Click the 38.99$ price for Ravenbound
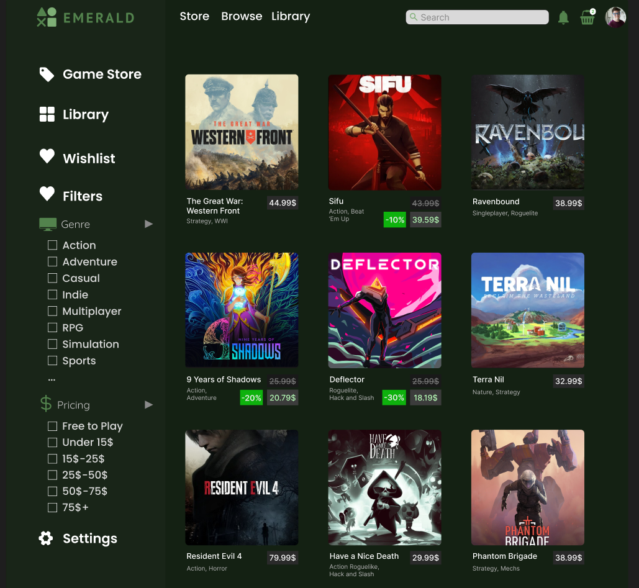The height and width of the screenshot is (588, 639). pyautogui.click(x=568, y=203)
